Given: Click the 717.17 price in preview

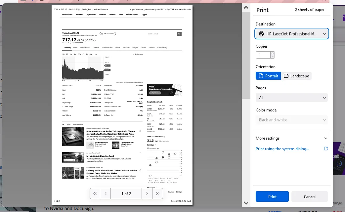Looking at the screenshot, I should click(x=69, y=40).
